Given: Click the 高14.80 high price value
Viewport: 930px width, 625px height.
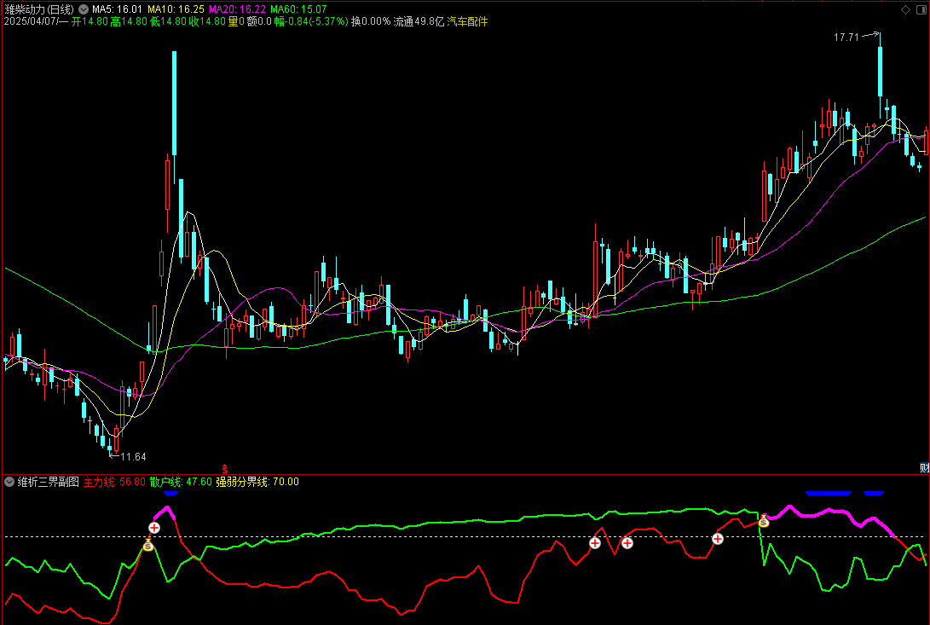Looking at the screenshot, I should click(x=129, y=21).
